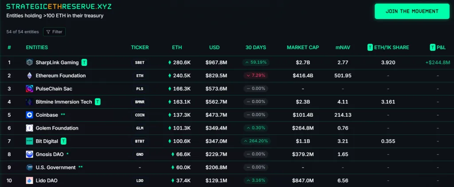Screen dimensions: 454x187
Task: Sort by the 30 DAYS column header
Action: click(x=255, y=47)
